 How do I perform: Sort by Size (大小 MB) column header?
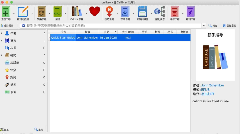pyautogui.click(x=128, y=32)
